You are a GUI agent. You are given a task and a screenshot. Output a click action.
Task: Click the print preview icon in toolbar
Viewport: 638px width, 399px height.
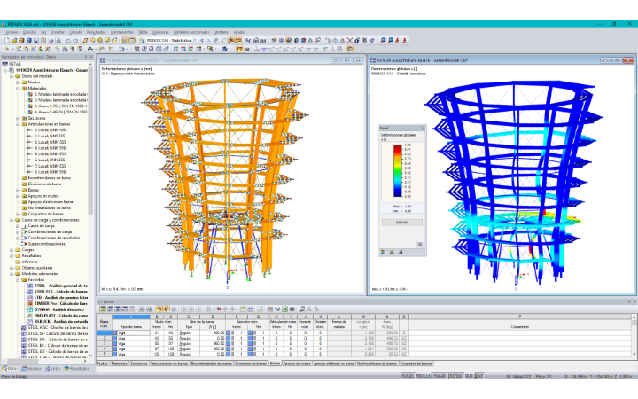(58, 40)
